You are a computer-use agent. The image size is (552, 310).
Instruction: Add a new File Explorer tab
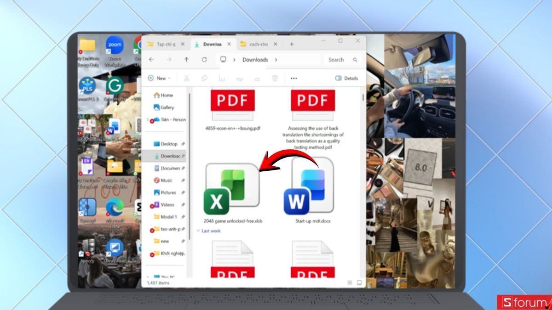[292, 44]
